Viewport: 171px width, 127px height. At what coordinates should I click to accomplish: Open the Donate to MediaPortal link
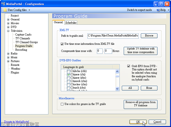[x=17, y=122]
